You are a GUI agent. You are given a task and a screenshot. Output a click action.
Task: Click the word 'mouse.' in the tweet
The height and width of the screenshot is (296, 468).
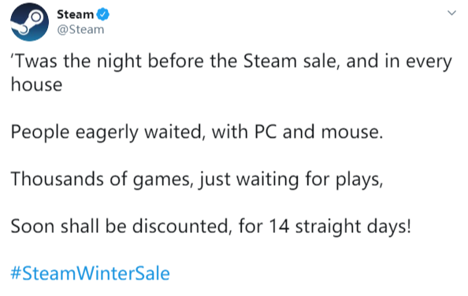(x=352, y=131)
